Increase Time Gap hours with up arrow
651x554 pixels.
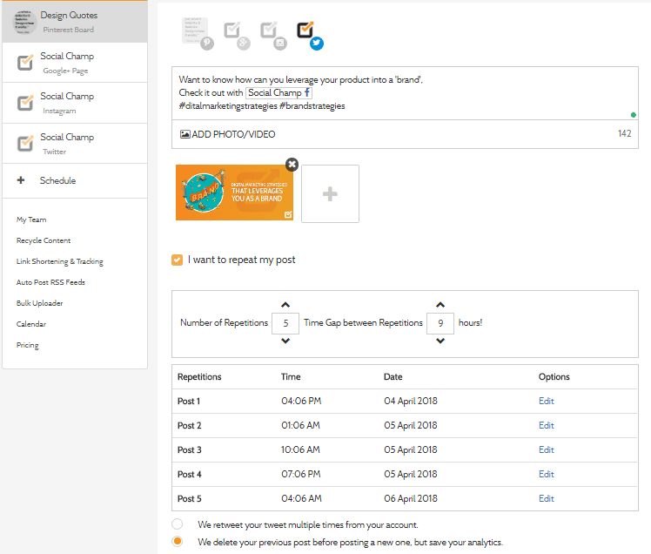tap(440, 305)
